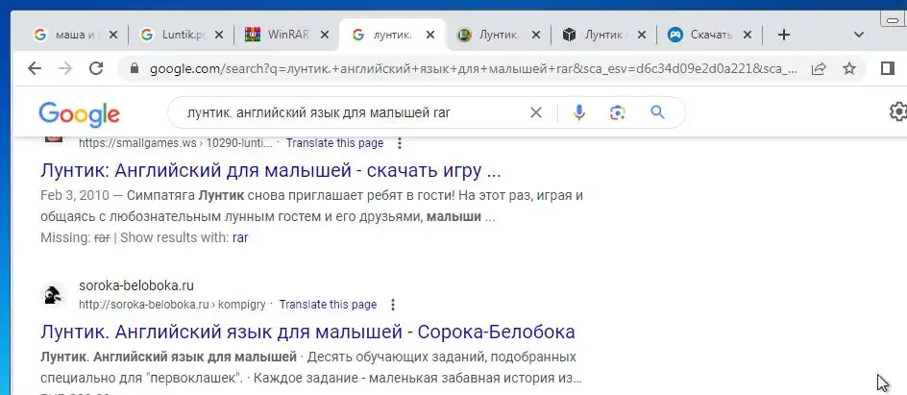Clear the Google search box text
907x395 pixels.
point(536,112)
